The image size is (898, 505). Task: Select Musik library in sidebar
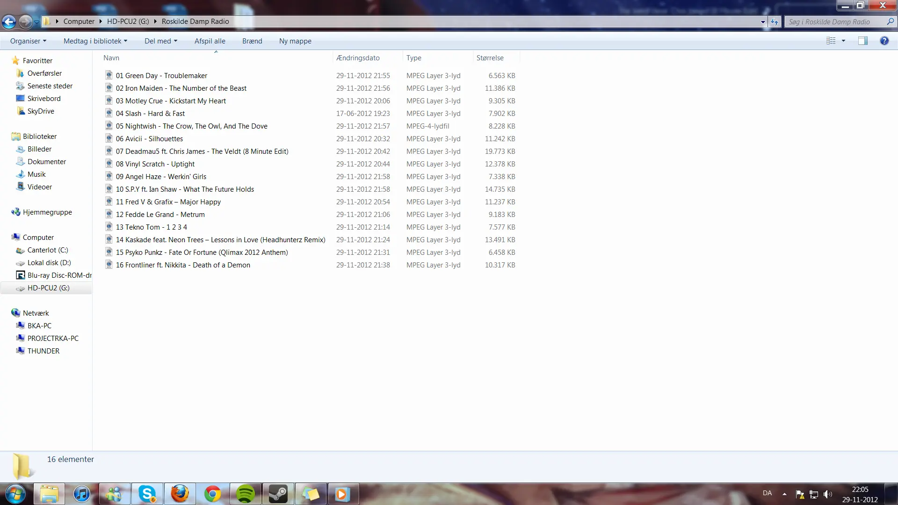(x=36, y=174)
